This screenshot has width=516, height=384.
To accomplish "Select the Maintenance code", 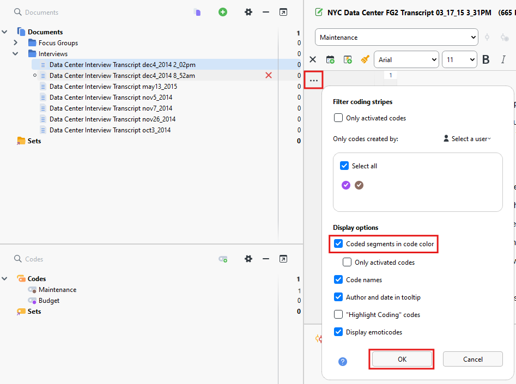I will click(x=57, y=290).
